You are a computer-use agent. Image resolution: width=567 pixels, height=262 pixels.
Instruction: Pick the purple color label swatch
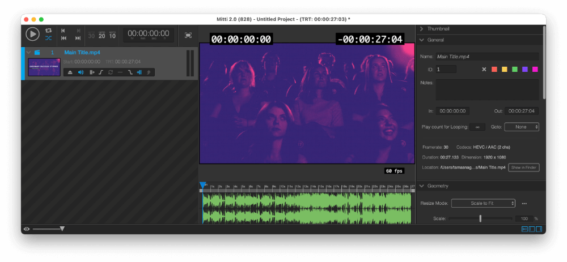tap(524, 69)
